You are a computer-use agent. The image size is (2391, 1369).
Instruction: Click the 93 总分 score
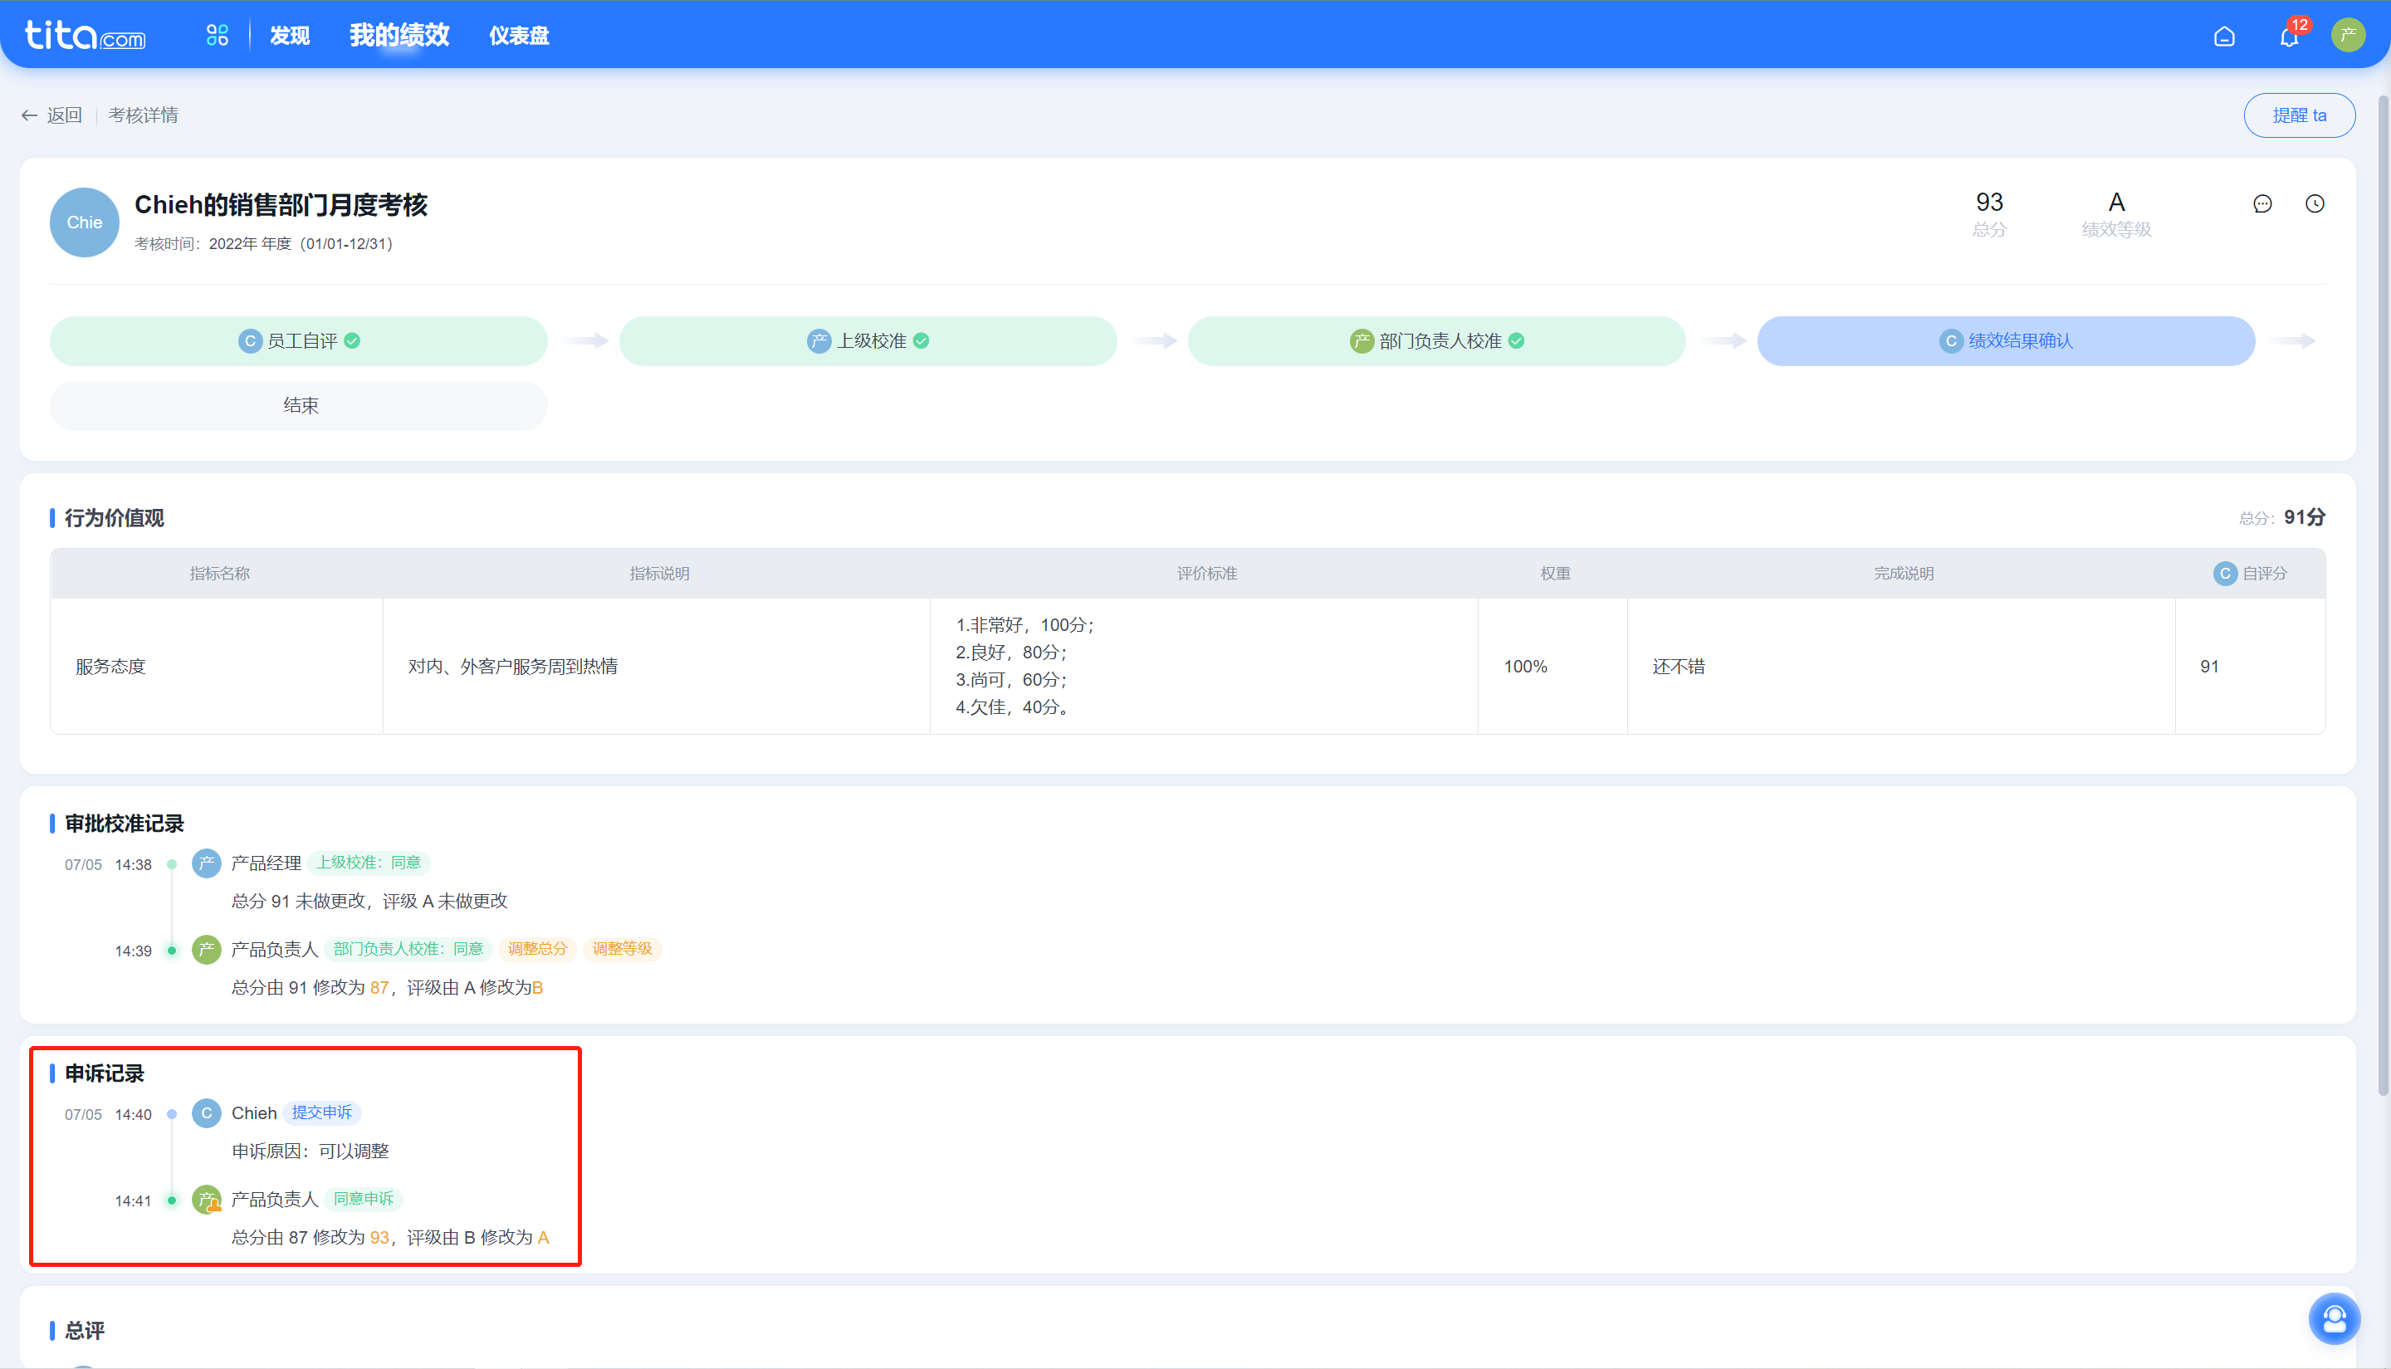[1989, 213]
